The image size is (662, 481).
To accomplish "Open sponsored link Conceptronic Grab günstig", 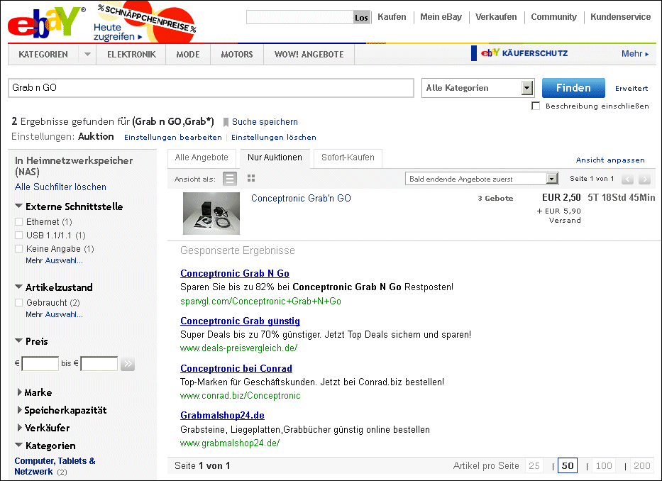I will pos(240,321).
